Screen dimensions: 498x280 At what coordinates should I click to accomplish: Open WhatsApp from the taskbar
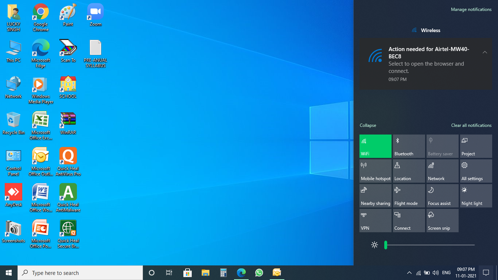[259, 273]
